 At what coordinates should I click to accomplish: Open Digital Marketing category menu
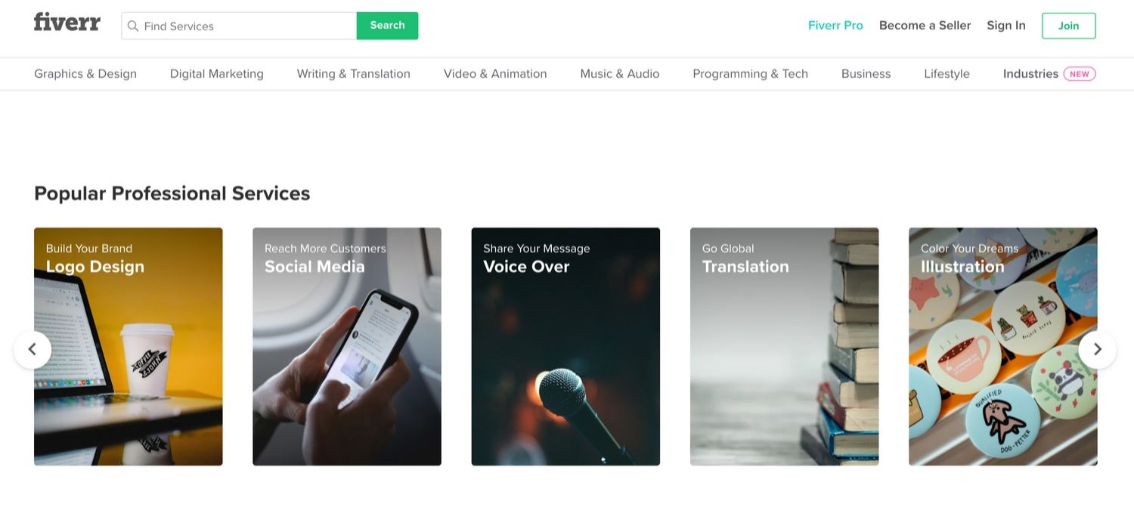click(x=217, y=74)
